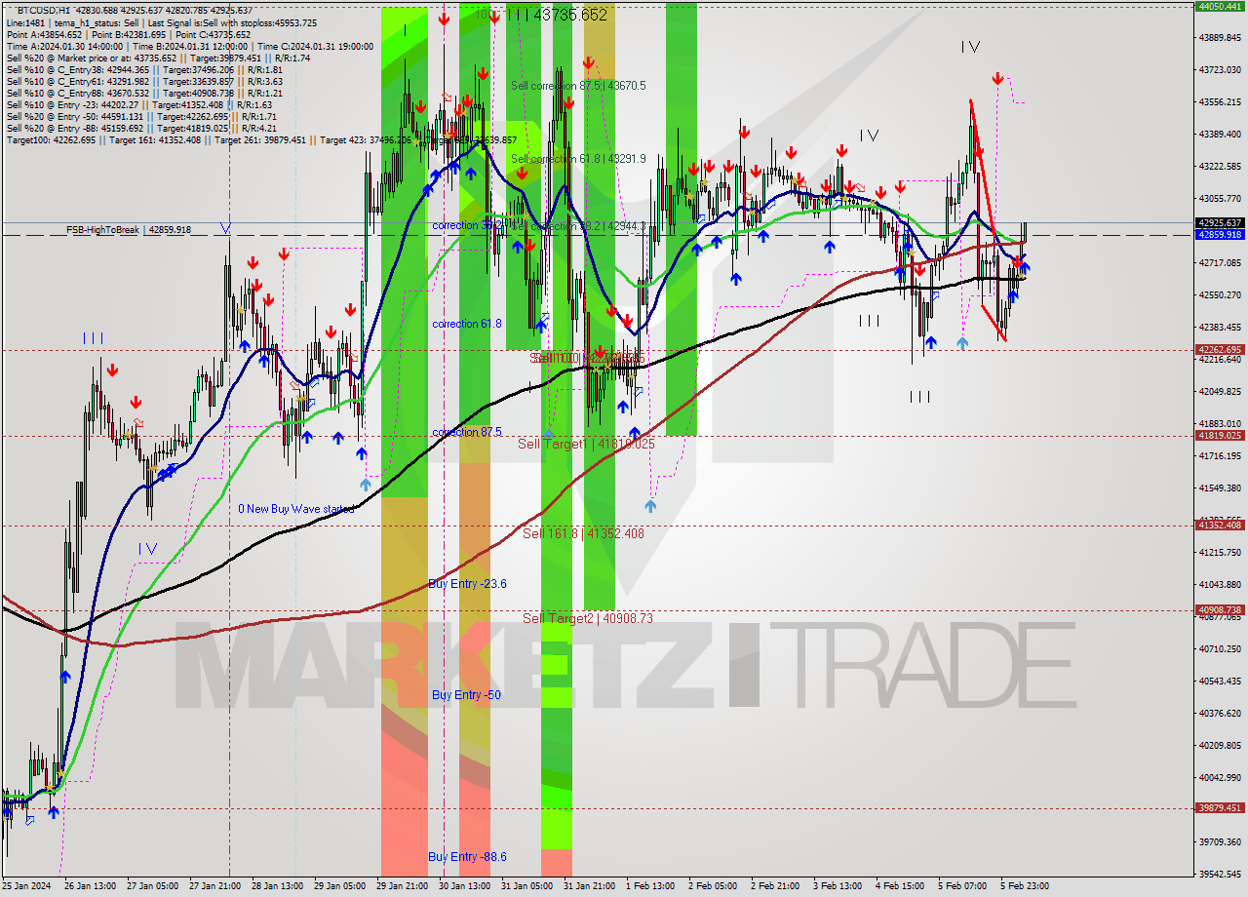Click the '30 Jan 13:00' time axis label
Screen dimensions: 1248x897
click(x=464, y=886)
